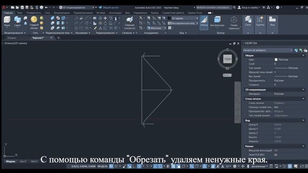Click the search magnifier icon in title bar
This screenshot has width=308, height=173.
click(234, 8)
